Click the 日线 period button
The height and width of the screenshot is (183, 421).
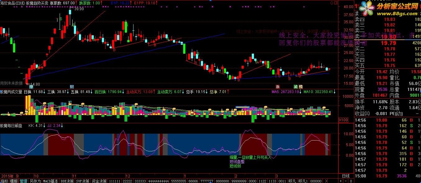pos(346,176)
